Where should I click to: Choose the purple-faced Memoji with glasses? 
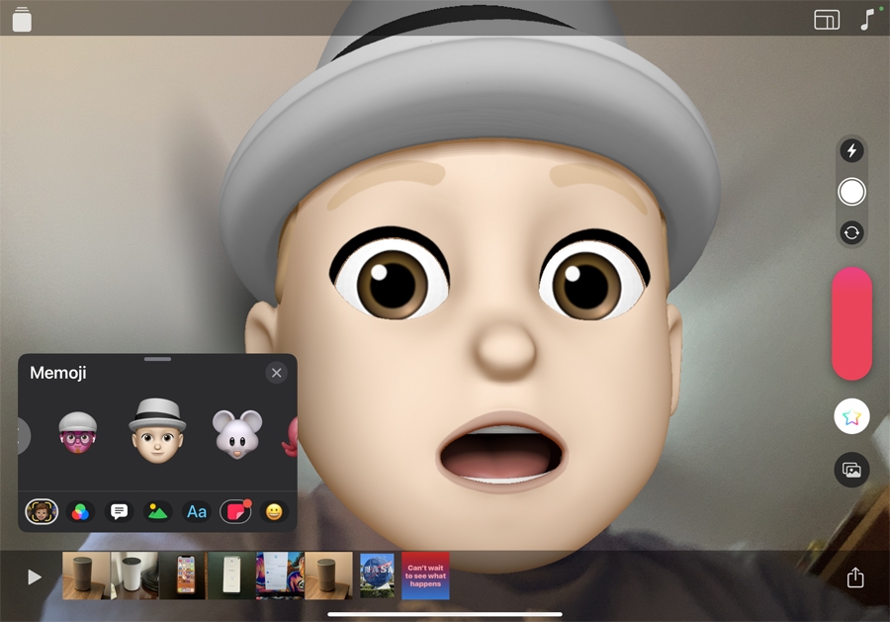pyautogui.click(x=78, y=434)
